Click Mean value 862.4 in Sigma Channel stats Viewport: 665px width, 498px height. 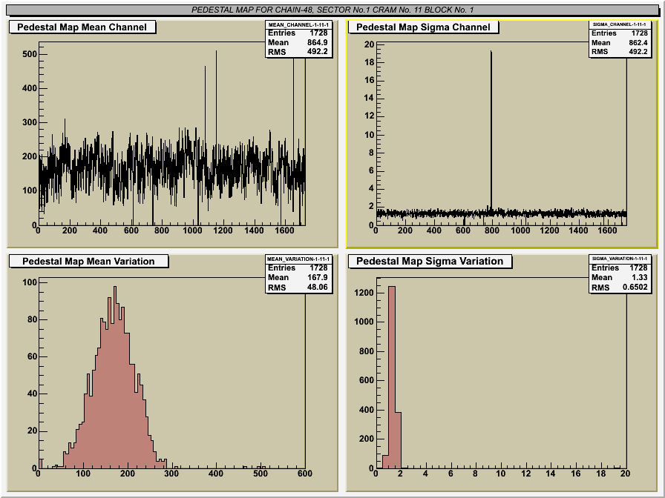(638, 42)
